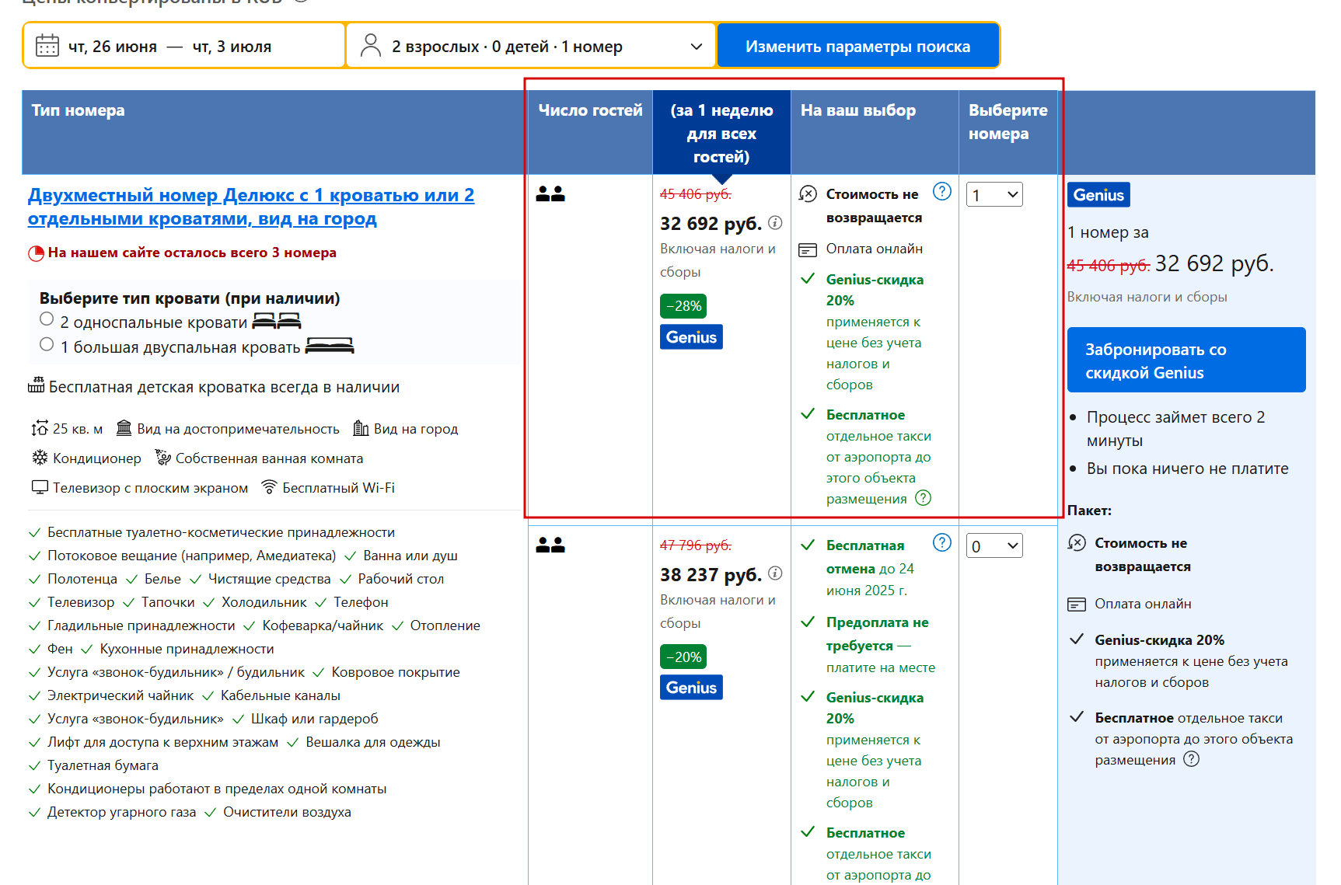The height and width of the screenshot is (885, 1341).
Task: Click the −20% discount badge
Action: [x=683, y=657]
